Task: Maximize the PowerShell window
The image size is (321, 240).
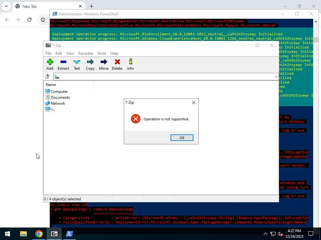Action: [x=297, y=14]
